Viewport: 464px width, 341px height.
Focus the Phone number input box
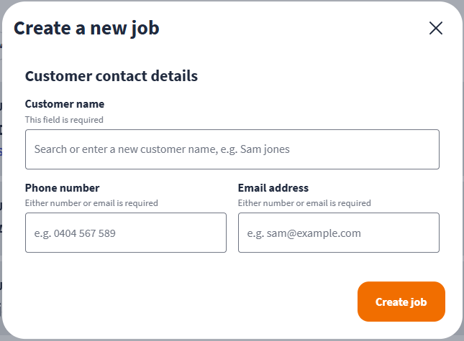(125, 233)
